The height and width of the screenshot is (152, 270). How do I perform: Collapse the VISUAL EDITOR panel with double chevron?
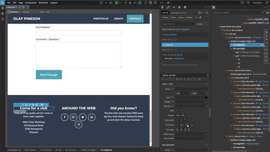coord(208,75)
